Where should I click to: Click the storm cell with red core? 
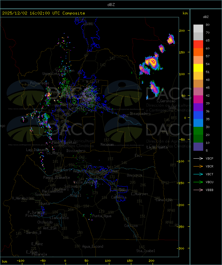153,62
